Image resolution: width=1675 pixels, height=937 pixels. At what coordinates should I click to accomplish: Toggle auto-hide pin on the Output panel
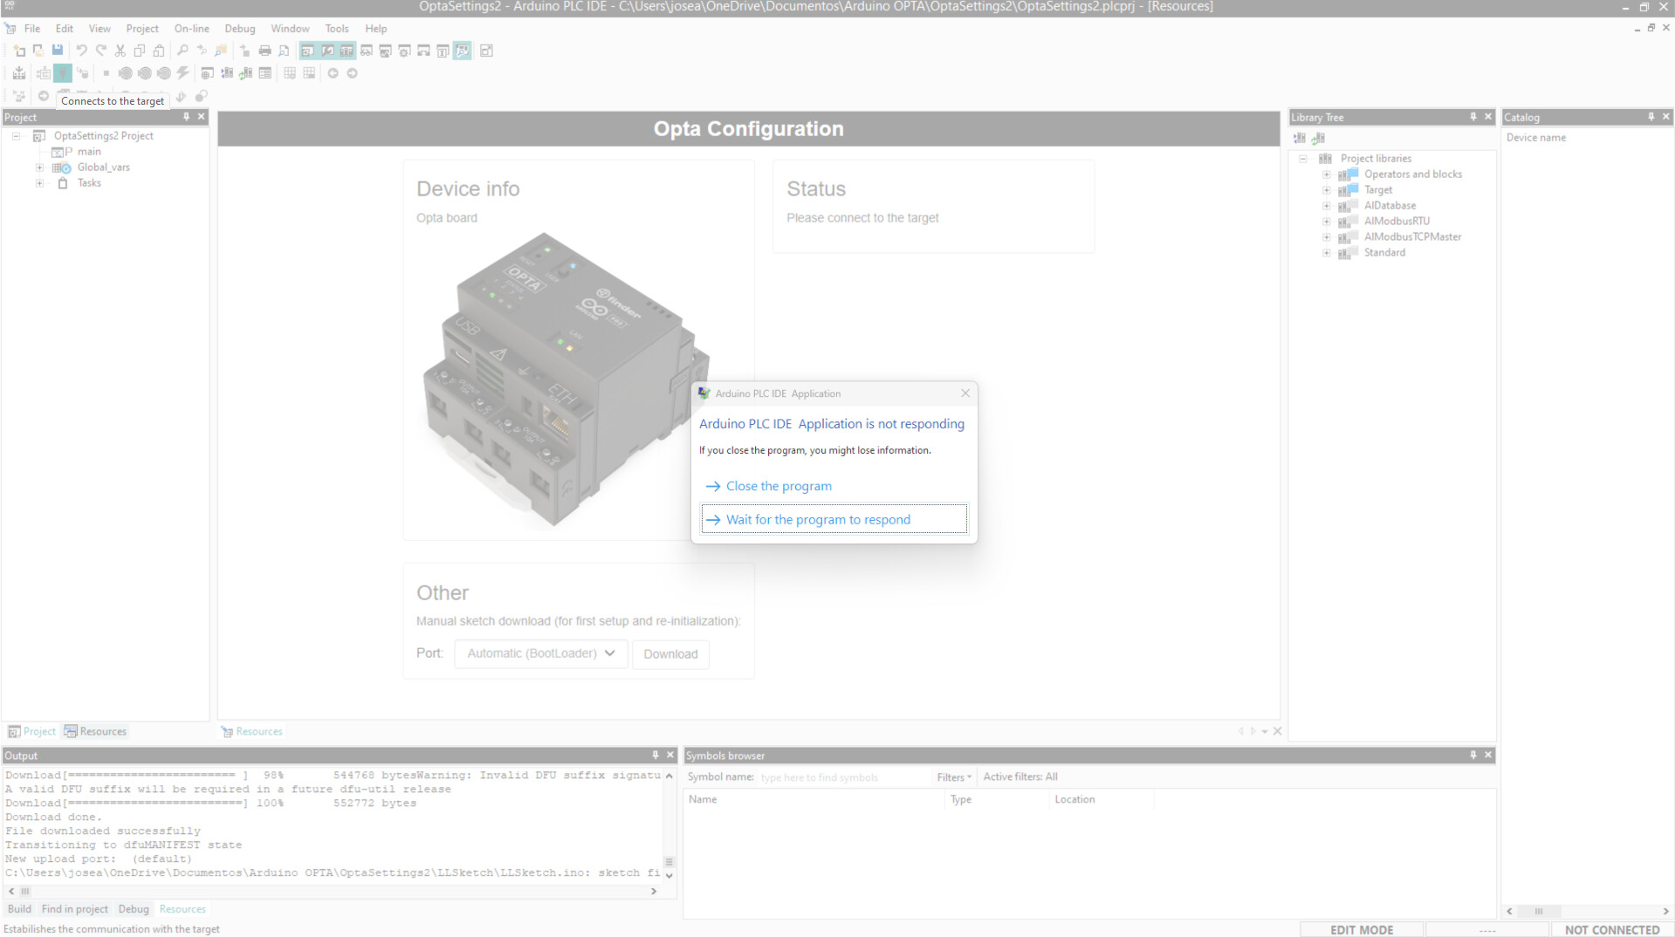655,755
